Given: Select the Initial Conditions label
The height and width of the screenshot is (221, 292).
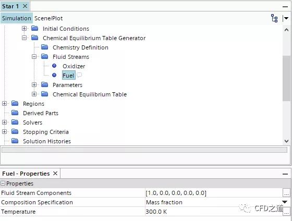Looking at the screenshot, I should [66, 29].
